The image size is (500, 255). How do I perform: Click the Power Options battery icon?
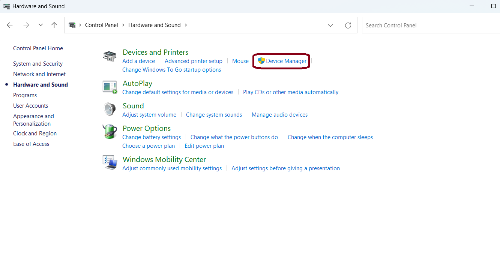click(x=110, y=132)
